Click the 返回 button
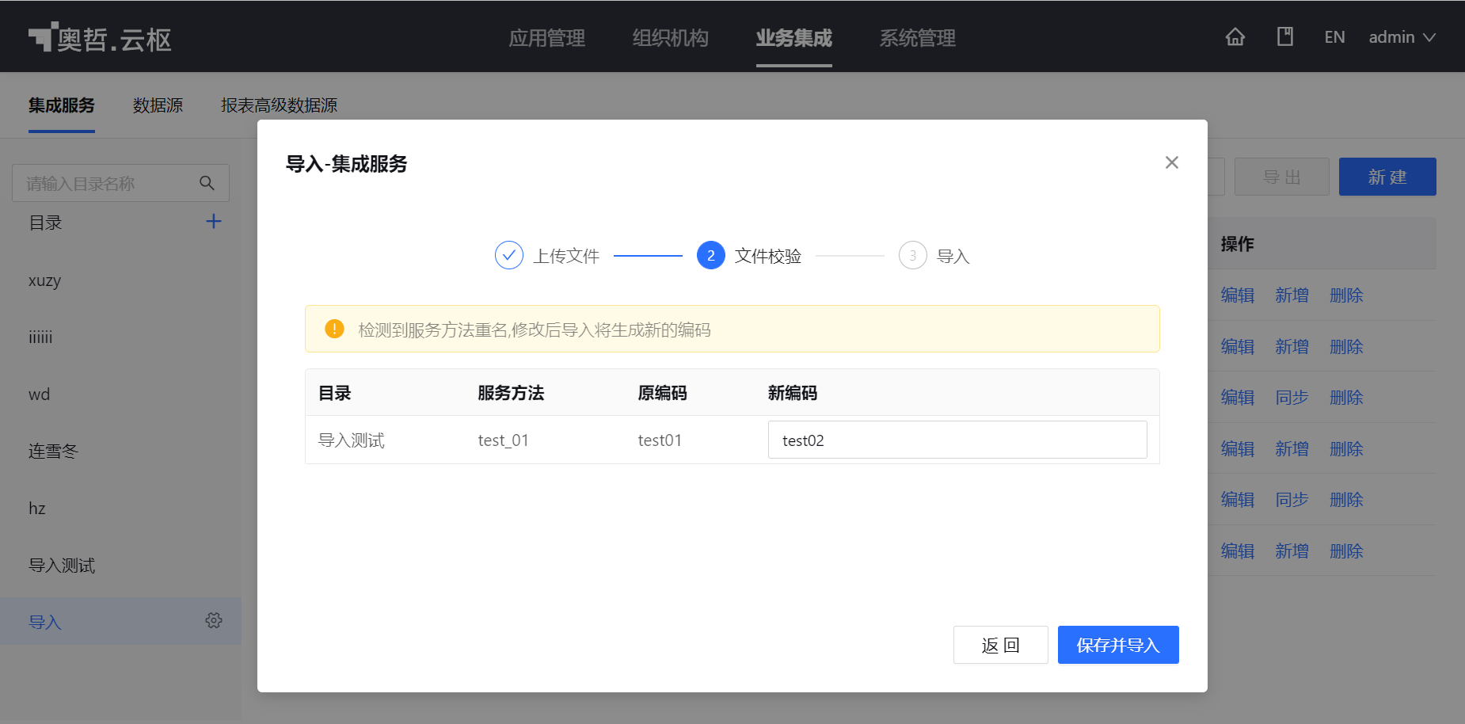The height and width of the screenshot is (724, 1465). point(1001,645)
